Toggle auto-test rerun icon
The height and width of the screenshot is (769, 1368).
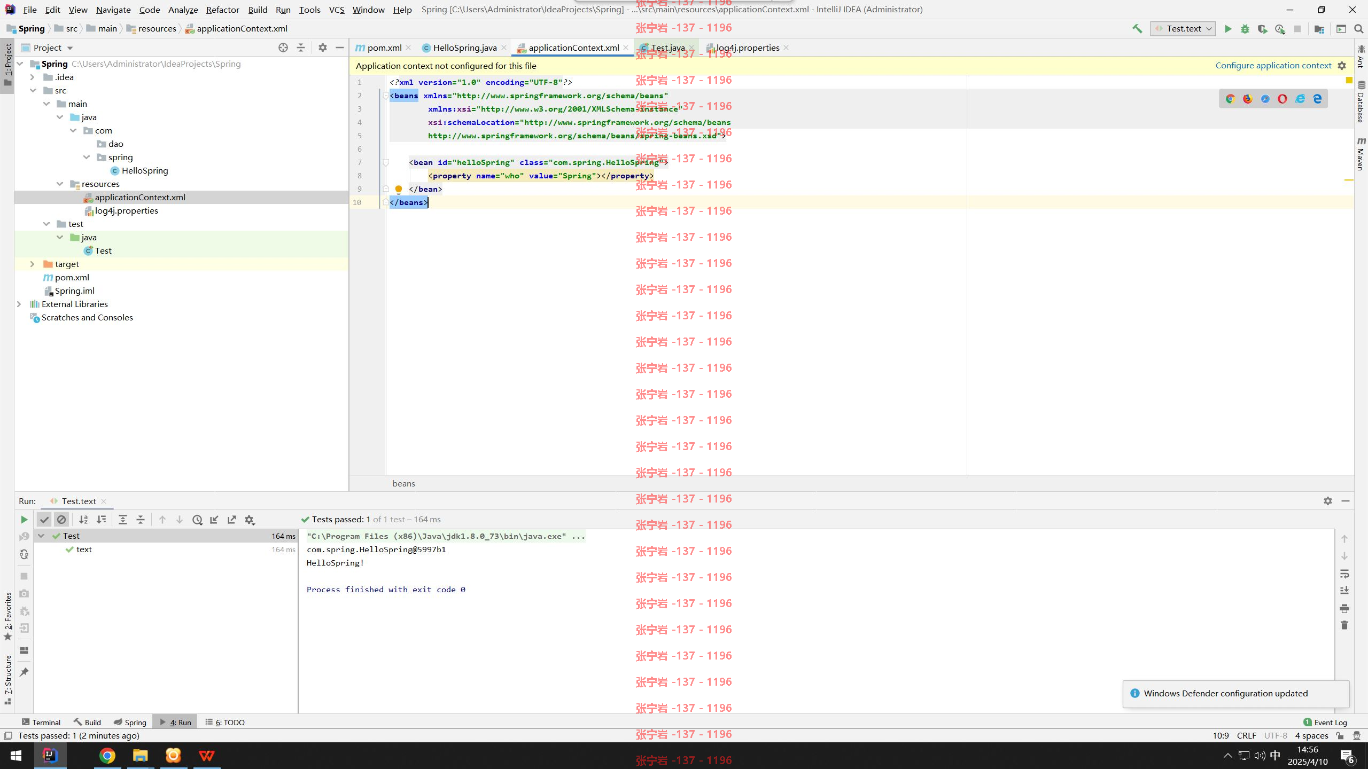click(x=24, y=554)
